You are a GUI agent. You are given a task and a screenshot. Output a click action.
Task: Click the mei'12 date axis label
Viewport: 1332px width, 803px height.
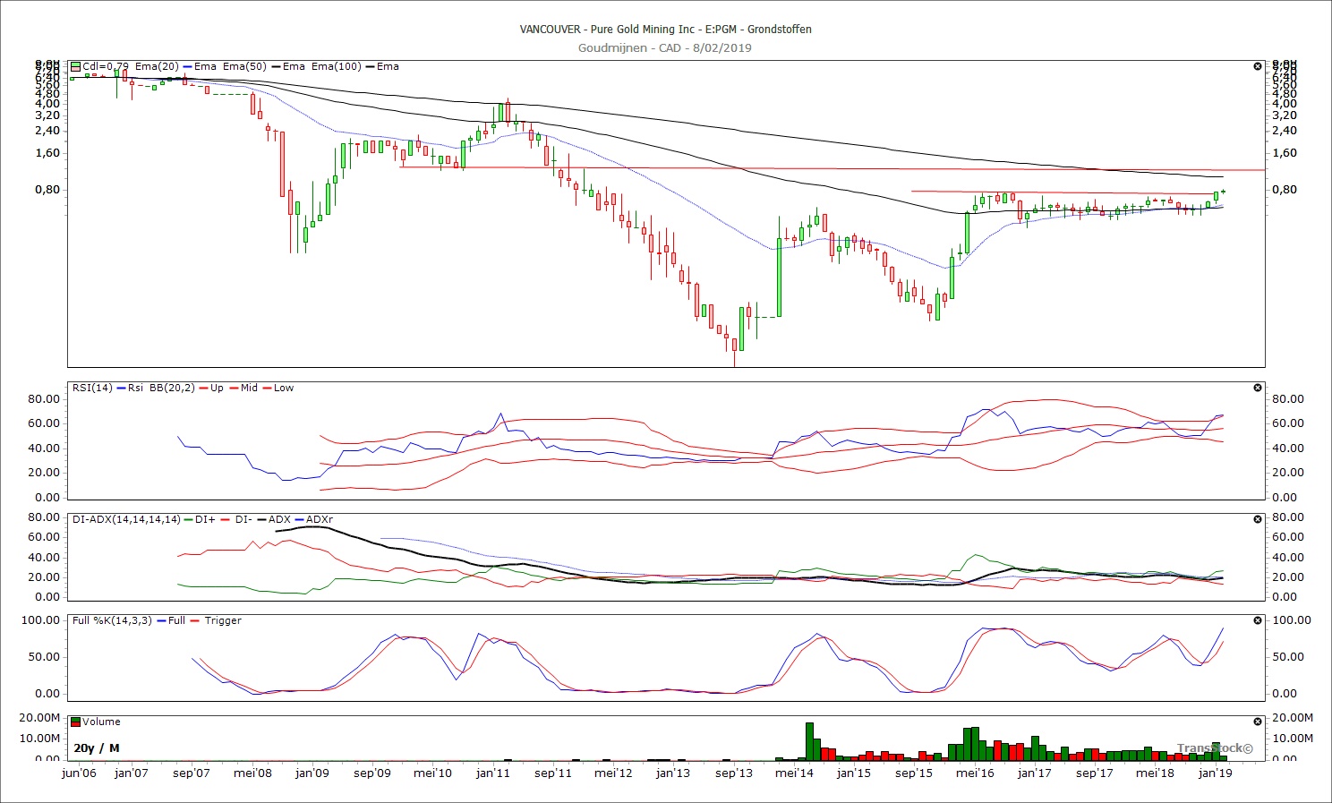point(613,773)
